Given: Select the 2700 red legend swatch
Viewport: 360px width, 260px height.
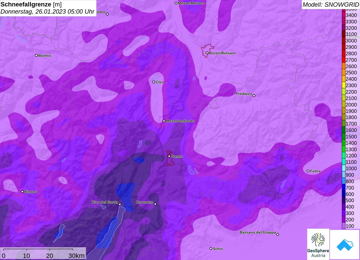Looking at the screenshot, I should coord(344,60).
